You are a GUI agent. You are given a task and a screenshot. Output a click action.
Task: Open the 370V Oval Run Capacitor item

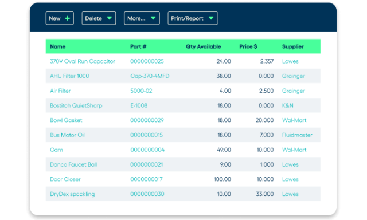point(83,61)
